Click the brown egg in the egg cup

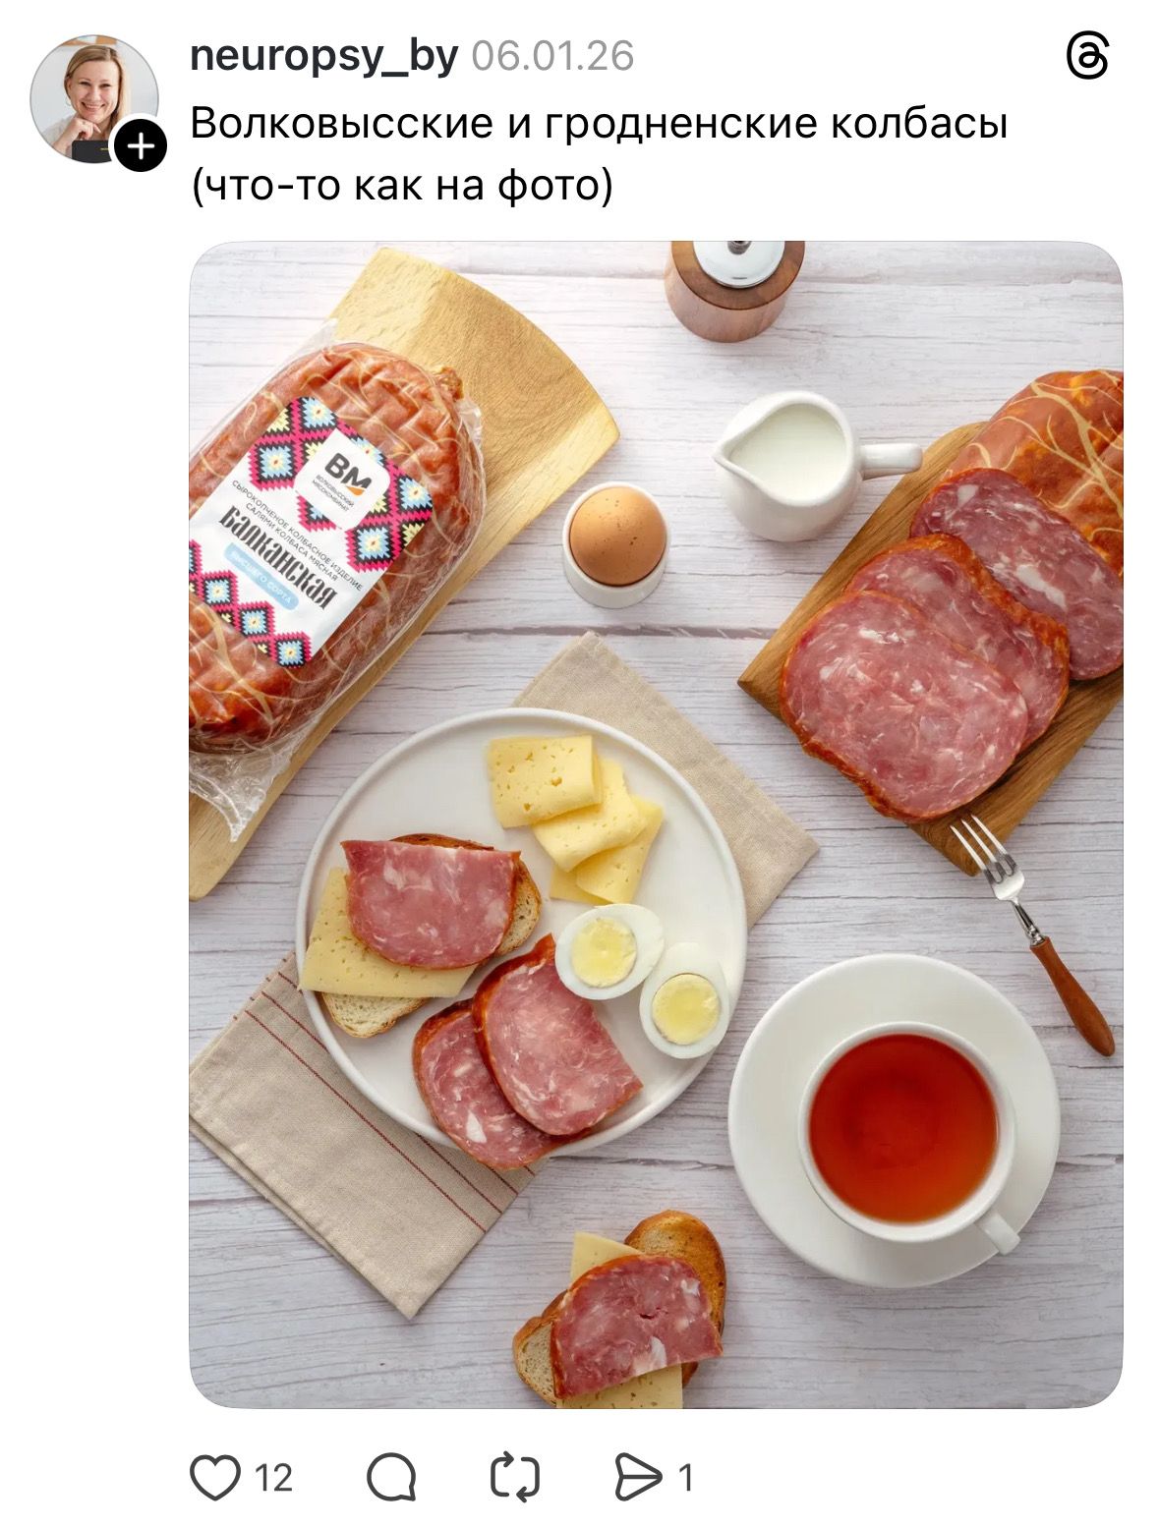click(616, 537)
